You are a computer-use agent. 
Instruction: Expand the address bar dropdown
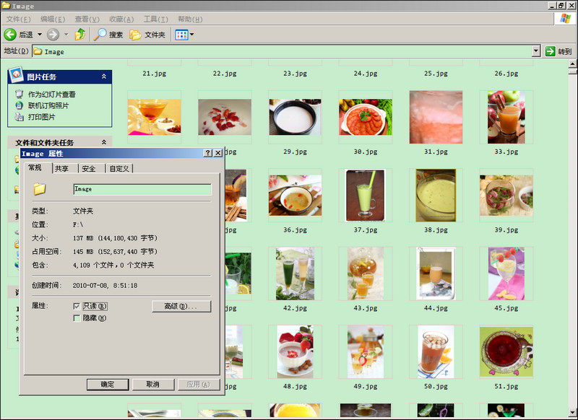(x=536, y=51)
